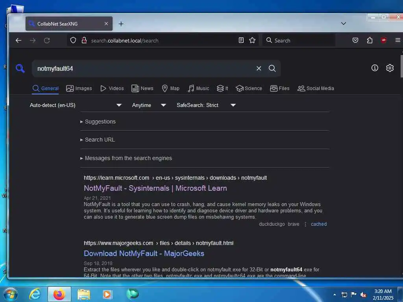The height and width of the screenshot is (302, 403).
Task: Open the uBlock Origin extension icon
Action: tap(383, 40)
